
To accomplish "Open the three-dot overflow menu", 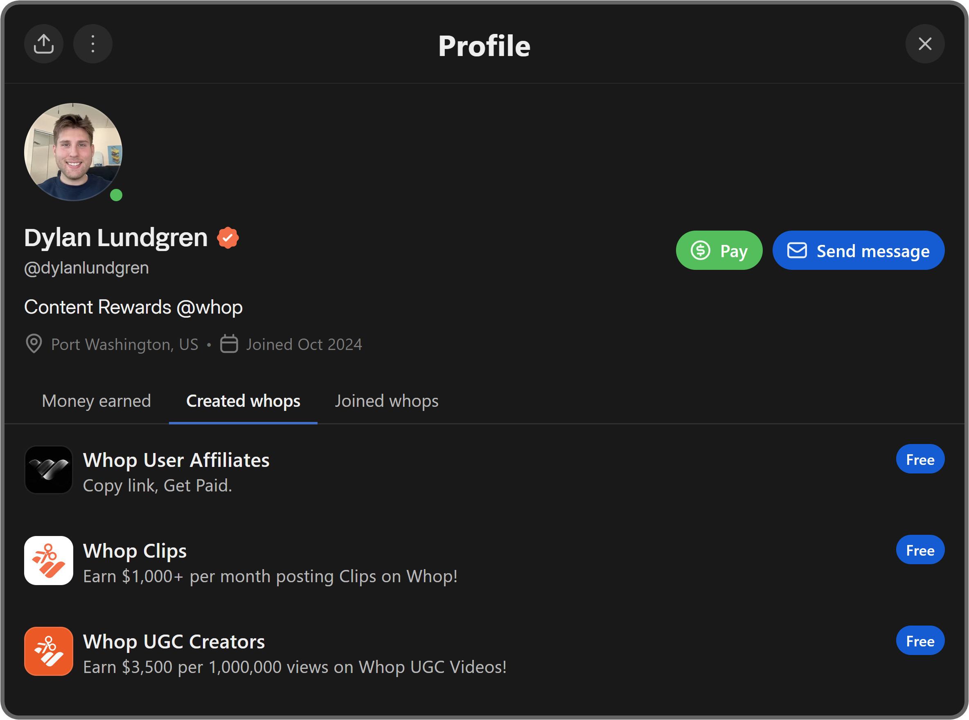I will (x=92, y=44).
